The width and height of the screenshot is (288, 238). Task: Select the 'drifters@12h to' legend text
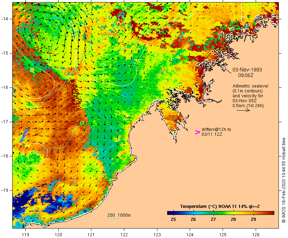coord(216,129)
